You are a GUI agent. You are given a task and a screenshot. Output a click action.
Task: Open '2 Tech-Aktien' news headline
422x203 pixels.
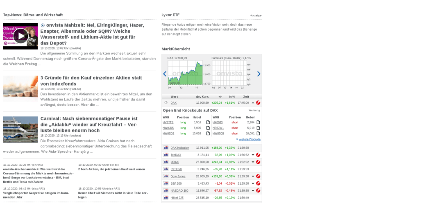point(111,169)
